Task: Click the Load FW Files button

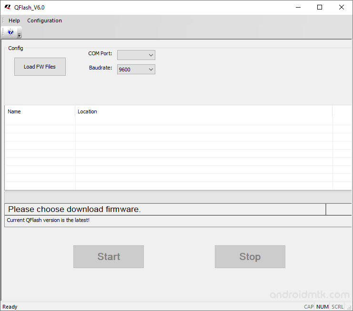Action: click(40, 67)
